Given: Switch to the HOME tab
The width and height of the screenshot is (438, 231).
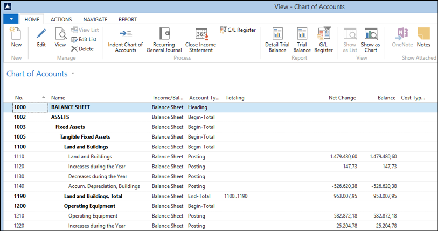Looking at the screenshot, I should coord(32,19).
